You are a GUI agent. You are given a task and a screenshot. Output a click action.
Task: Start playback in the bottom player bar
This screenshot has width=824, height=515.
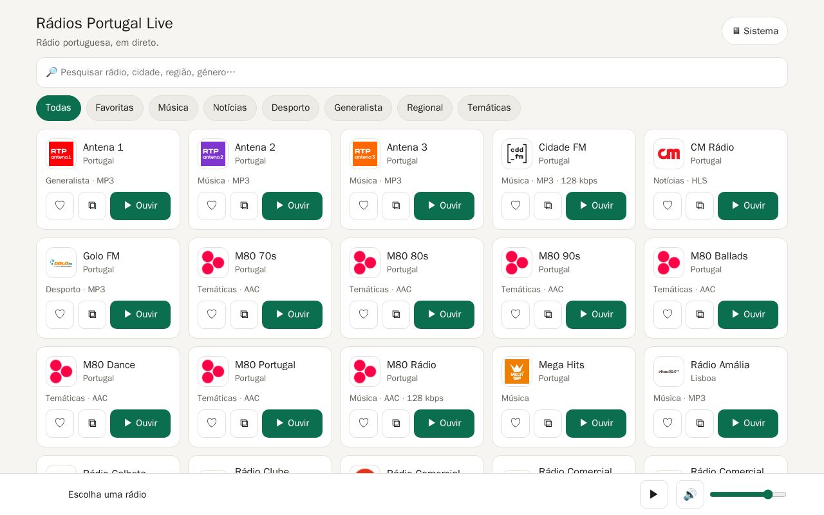(x=654, y=494)
